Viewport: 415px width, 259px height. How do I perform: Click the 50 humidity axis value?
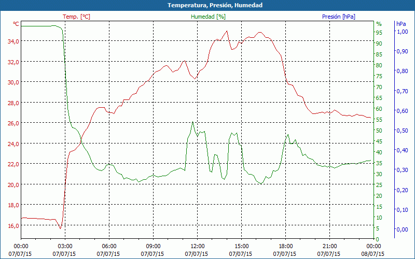(x=379, y=131)
